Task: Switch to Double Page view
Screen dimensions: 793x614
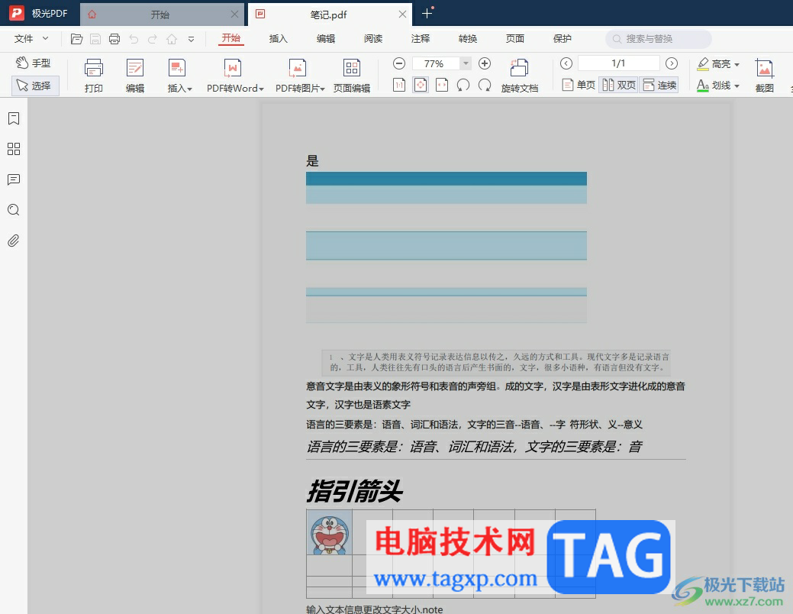Action: pos(618,85)
